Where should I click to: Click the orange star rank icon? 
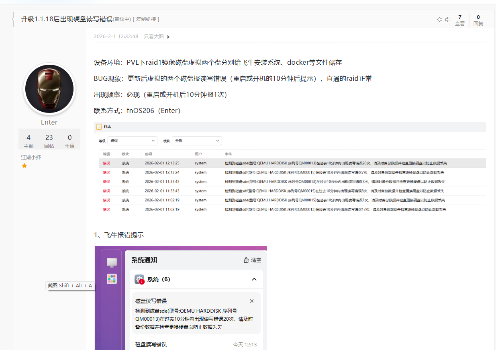tap(24, 166)
